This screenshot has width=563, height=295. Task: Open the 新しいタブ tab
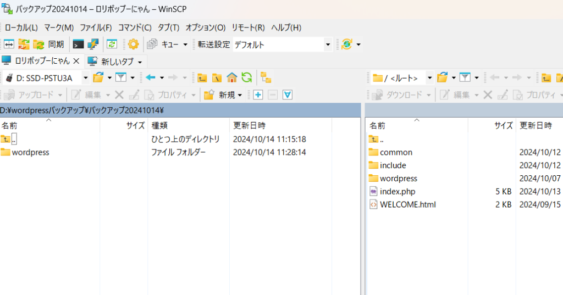(x=111, y=62)
